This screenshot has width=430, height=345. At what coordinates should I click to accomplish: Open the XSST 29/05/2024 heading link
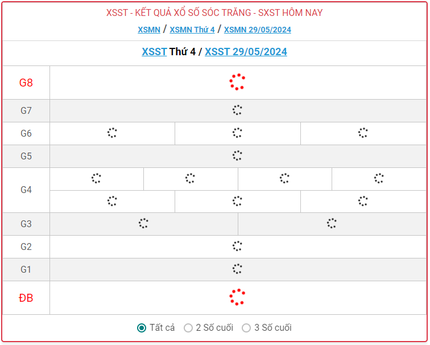pyautogui.click(x=246, y=52)
